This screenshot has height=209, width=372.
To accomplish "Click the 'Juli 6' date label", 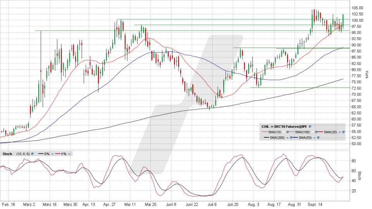I will click(x=212, y=204).
